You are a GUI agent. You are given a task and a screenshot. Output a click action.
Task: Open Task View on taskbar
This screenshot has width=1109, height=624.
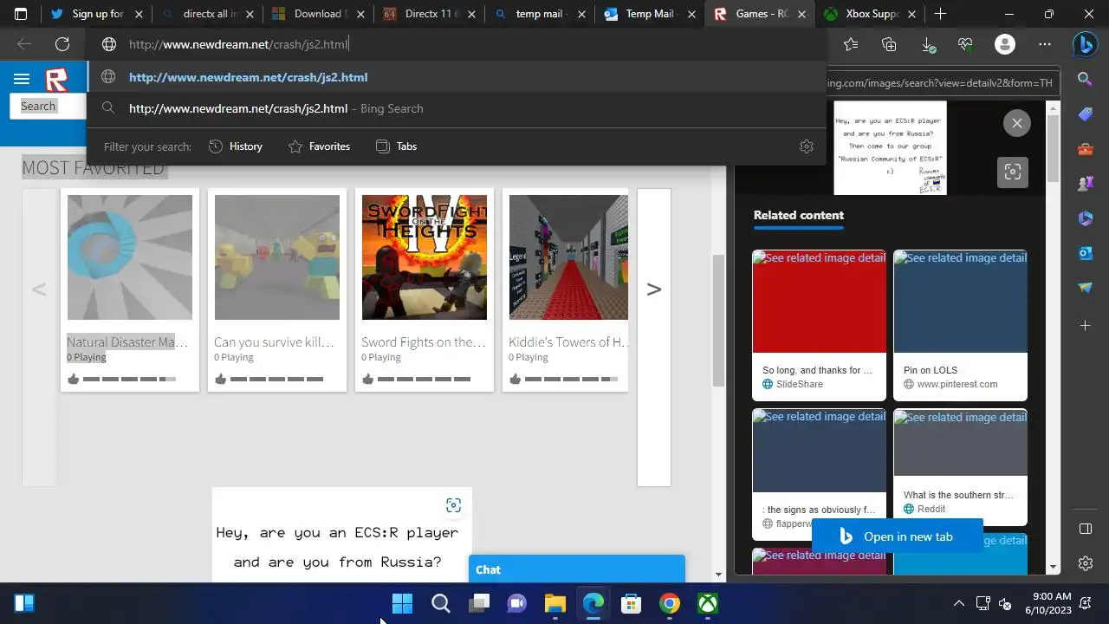478,603
